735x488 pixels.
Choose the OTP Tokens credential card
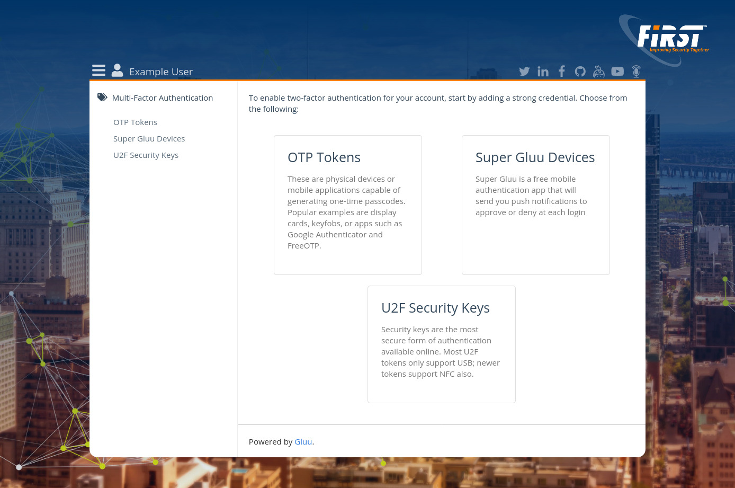(347, 205)
